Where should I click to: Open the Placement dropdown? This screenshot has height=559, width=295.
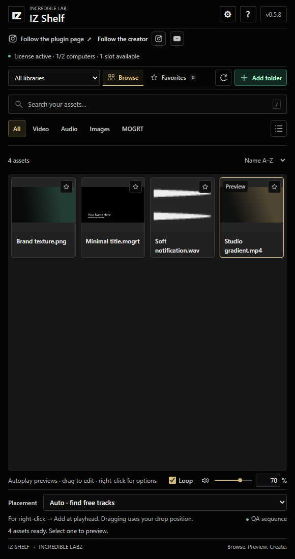pos(165,503)
